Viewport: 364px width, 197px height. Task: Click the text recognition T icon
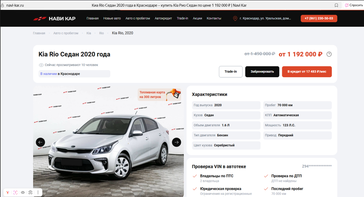tap(15, 192)
